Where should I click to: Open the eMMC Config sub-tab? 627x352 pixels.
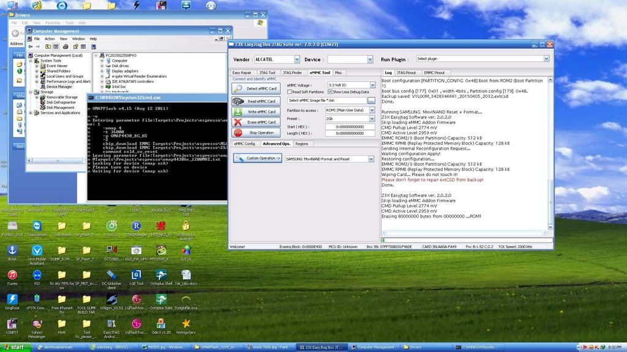(x=244, y=144)
